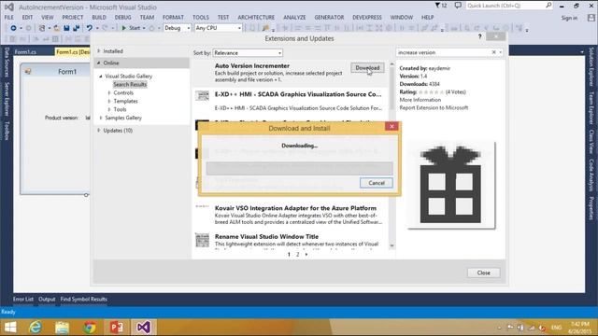The width and height of the screenshot is (598, 336).
Task: Open the Toolbox side tab
Action: [x=7, y=131]
